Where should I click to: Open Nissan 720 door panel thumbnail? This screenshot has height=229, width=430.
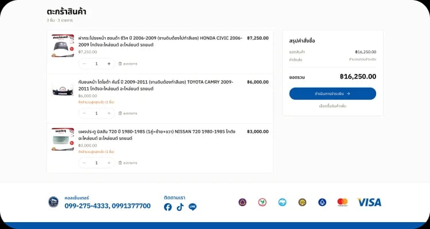[x=63, y=140]
